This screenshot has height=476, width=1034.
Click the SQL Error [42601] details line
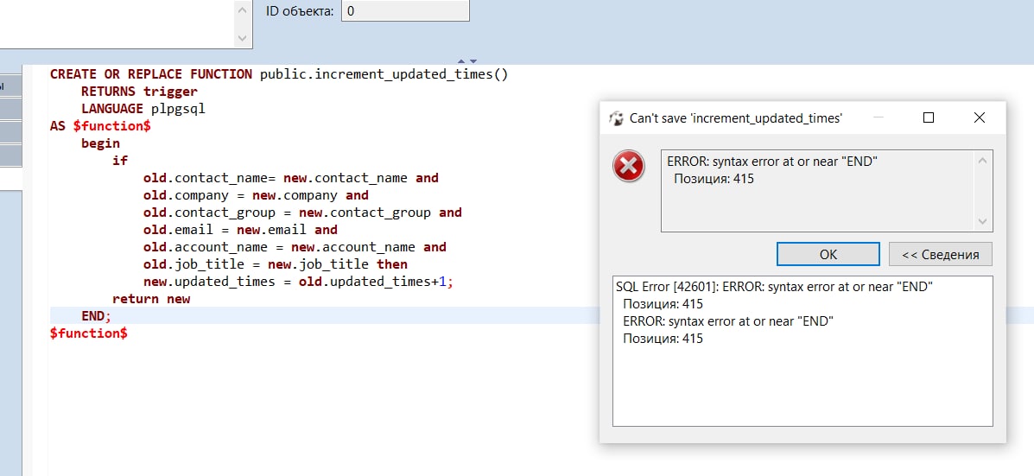tap(774, 287)
